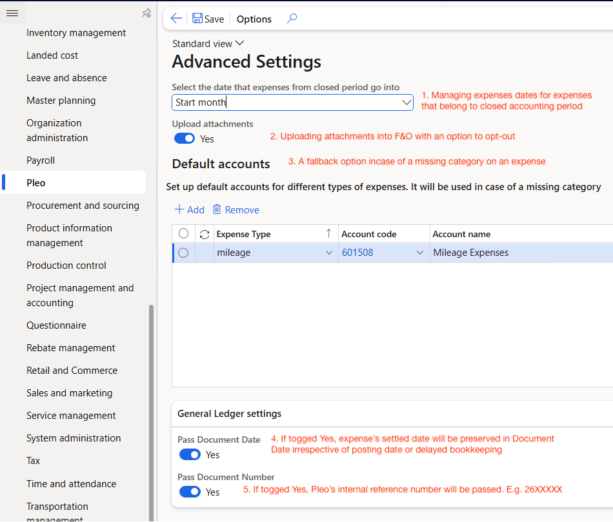Click the Add button above the grid

tap(189, 209)
